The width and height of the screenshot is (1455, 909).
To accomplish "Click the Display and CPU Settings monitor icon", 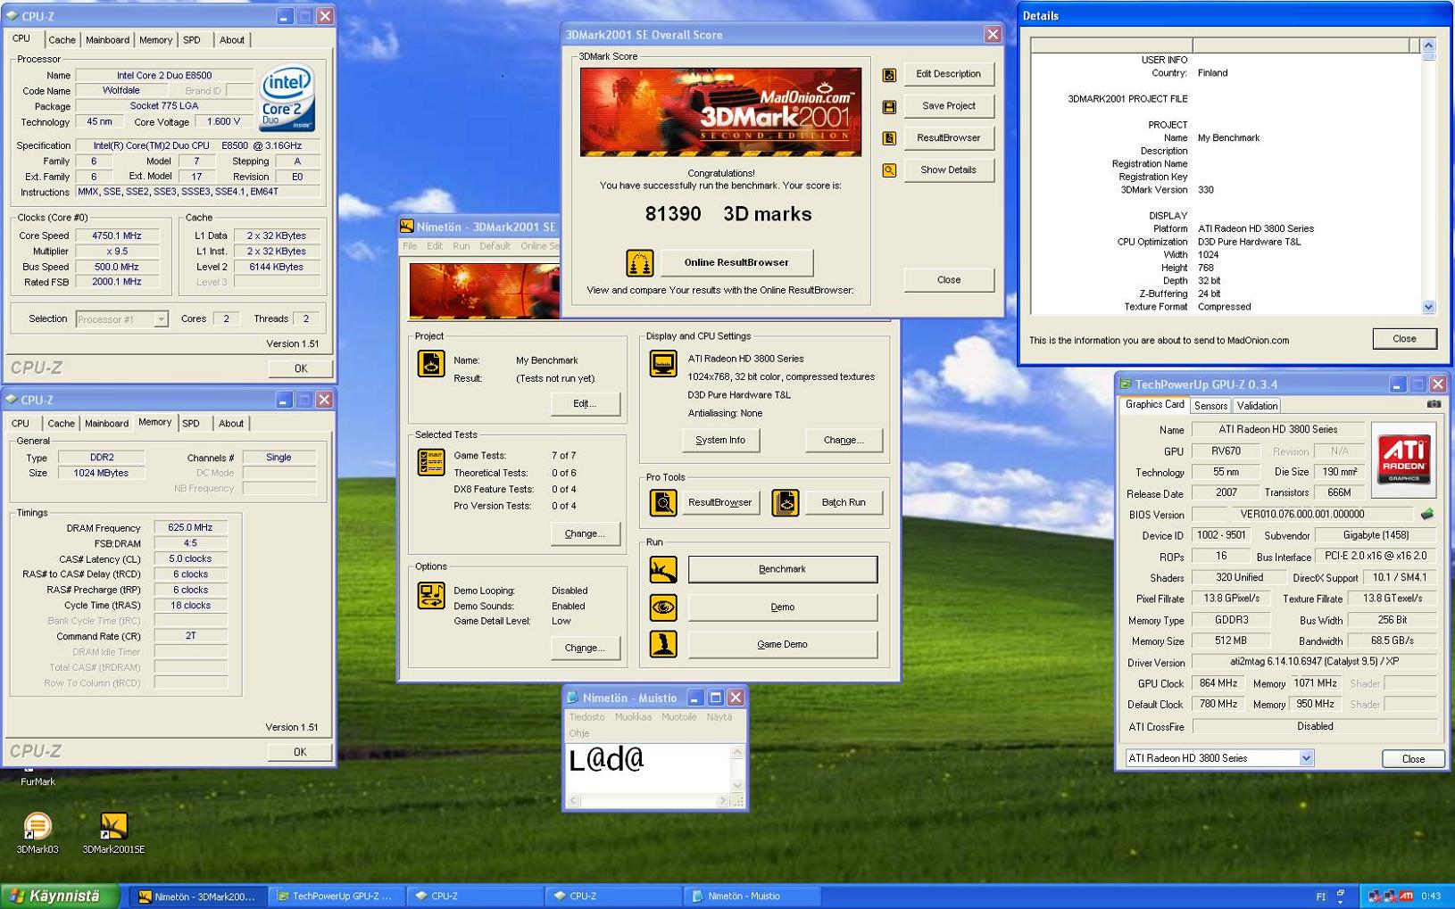I will pyautogui.click(x=663, y=364).
